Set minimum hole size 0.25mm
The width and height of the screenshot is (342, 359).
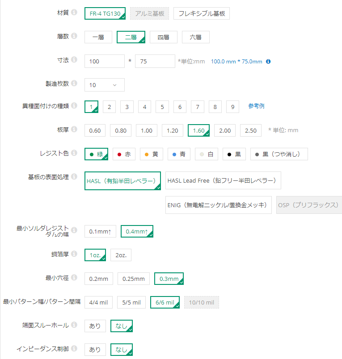point(134,279)
